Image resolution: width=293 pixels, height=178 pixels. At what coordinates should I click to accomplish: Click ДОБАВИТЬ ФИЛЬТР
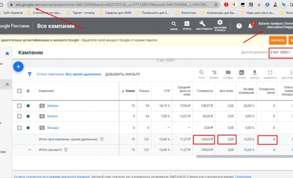(123, 74)
